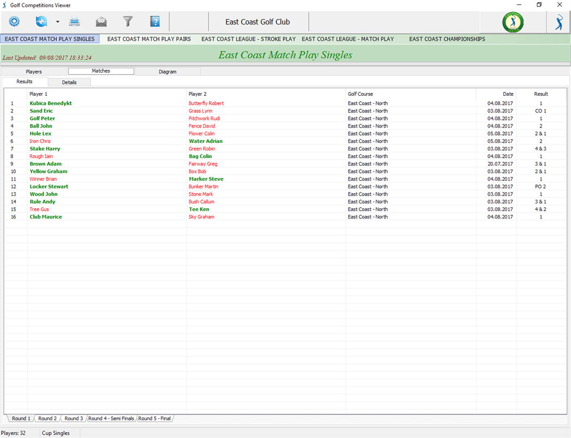This screenshot has width=571, height=438.
Task: Click the East Coast Golf Club round logo
Action: (512, 22)
